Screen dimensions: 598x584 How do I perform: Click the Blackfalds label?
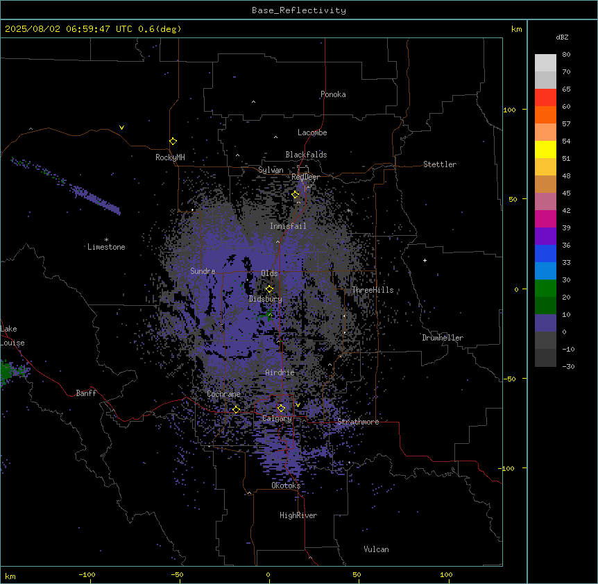pos(306,155)
